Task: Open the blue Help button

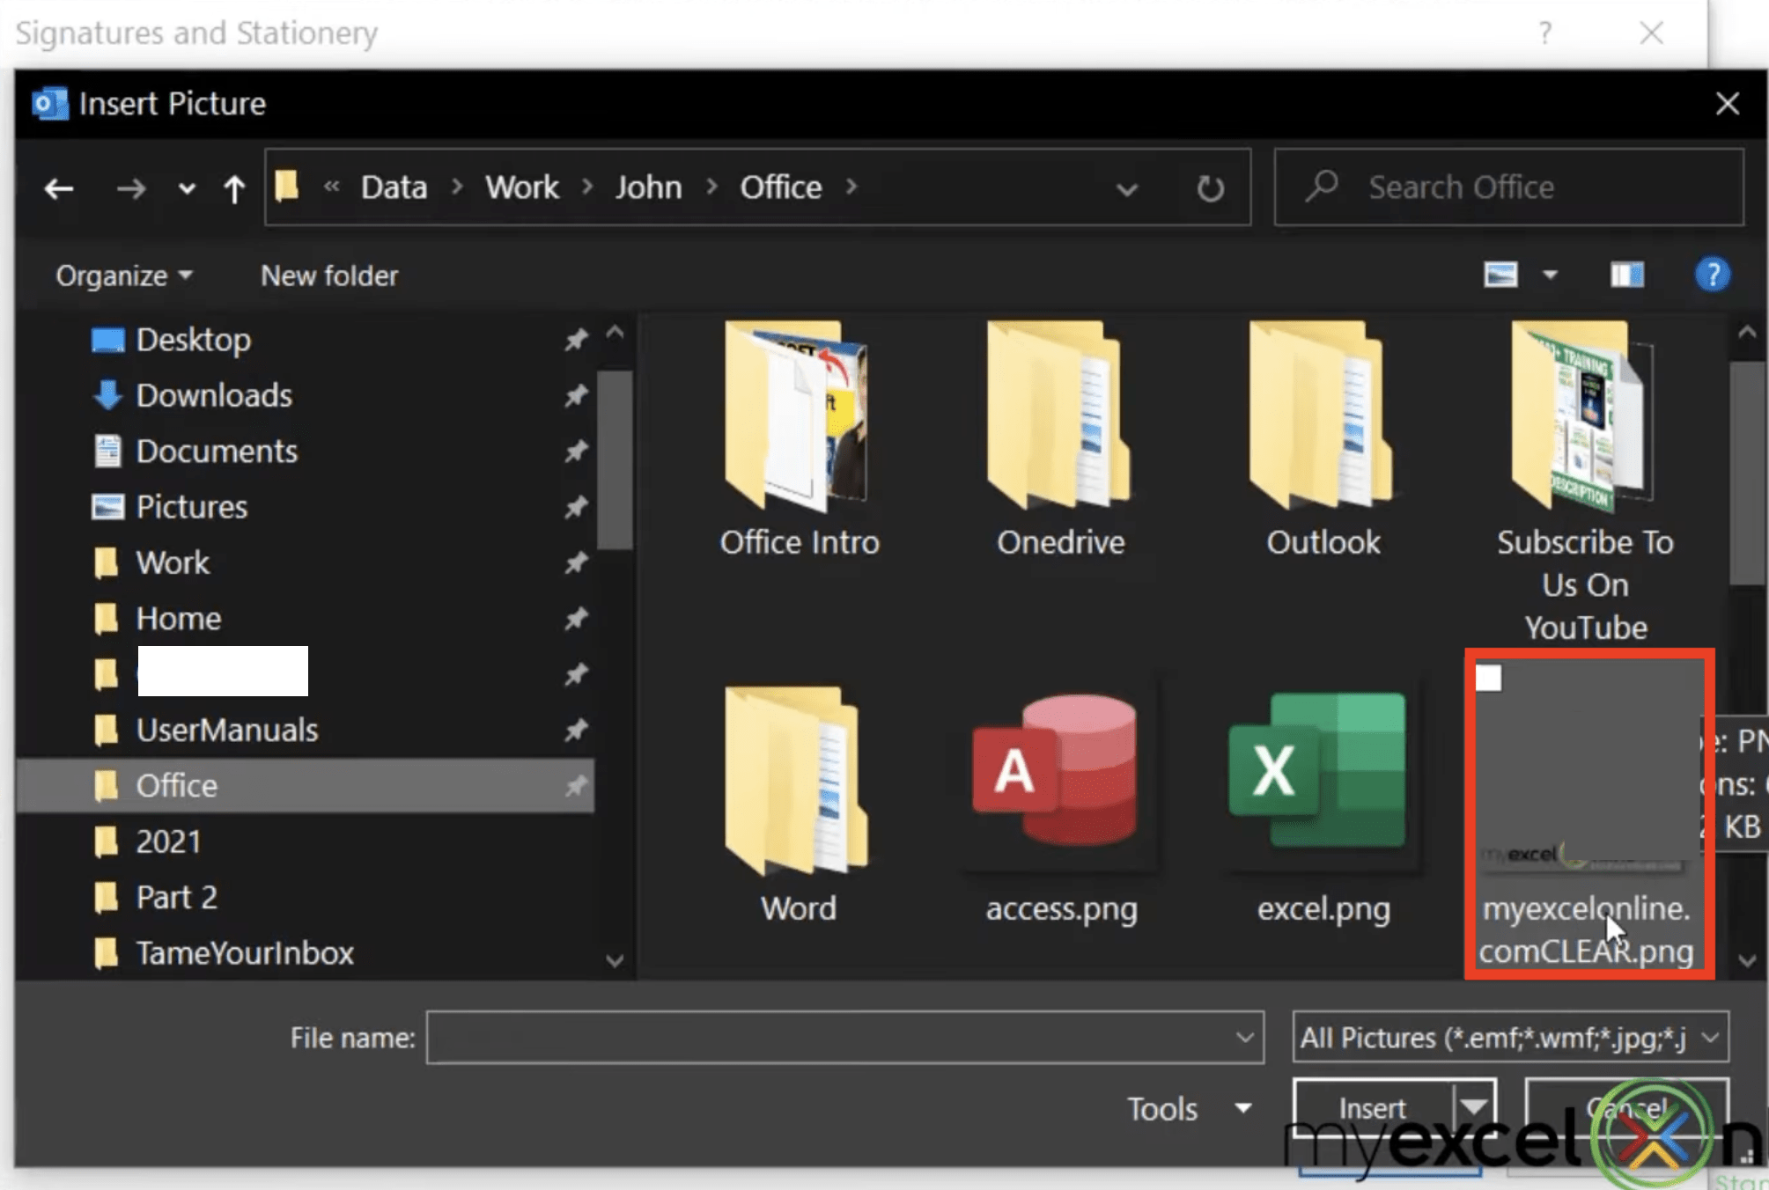Action: coord(1712,275)
